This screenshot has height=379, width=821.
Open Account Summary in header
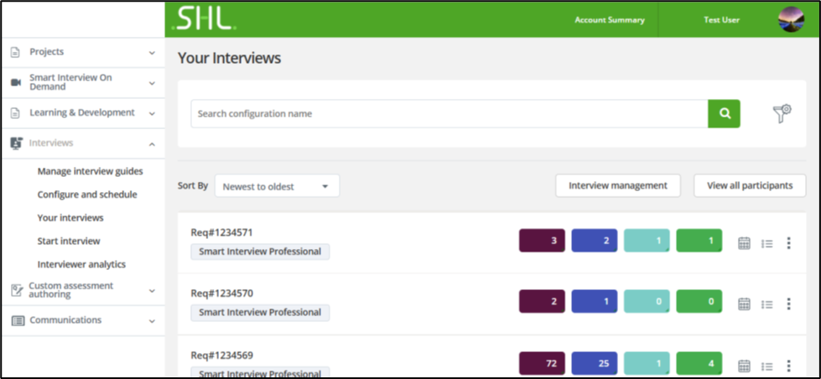[x=610, y=19]
